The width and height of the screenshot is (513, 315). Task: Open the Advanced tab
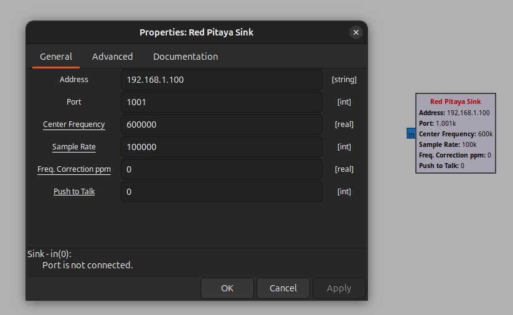click(x=112, y=57)
